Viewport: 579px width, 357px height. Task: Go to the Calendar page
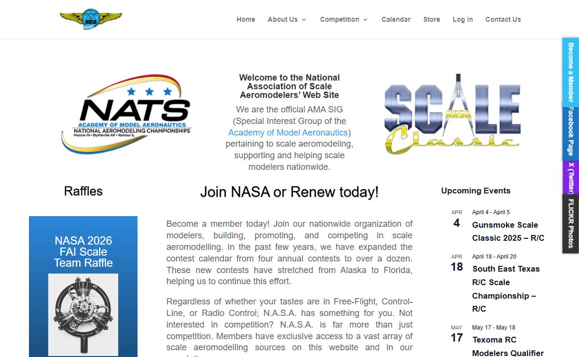tap(396, 19)
